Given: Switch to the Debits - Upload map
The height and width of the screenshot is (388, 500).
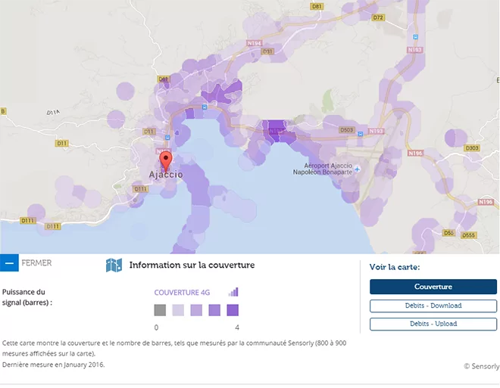Looking at the screenshot, I should (x=433, y=324).
